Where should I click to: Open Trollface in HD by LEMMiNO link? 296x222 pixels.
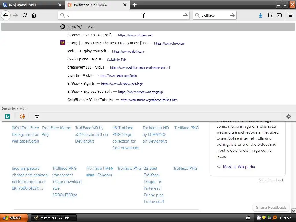point(156,134)
